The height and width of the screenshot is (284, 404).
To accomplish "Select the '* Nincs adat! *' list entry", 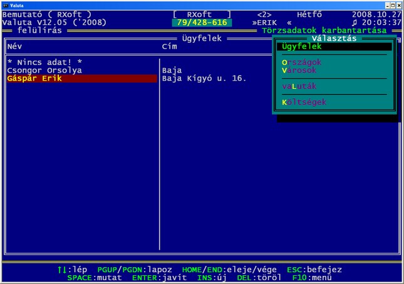I will [44, 63].
